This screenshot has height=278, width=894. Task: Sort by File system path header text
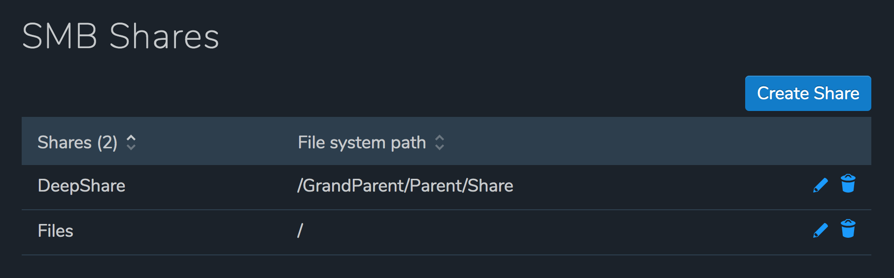click(362, 142)
